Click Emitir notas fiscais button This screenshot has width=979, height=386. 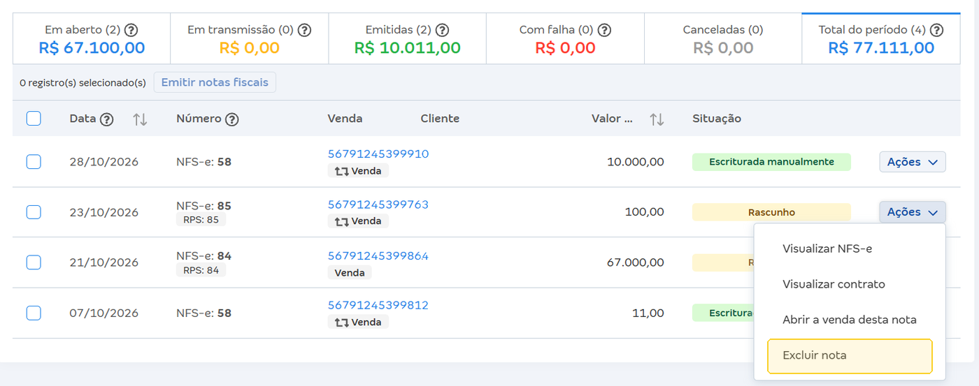(x=215, y=82)
